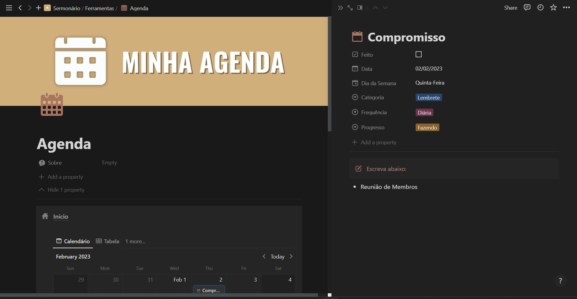577x299 pixels.
Task: Open the Início link
Action: coord(61,217)
